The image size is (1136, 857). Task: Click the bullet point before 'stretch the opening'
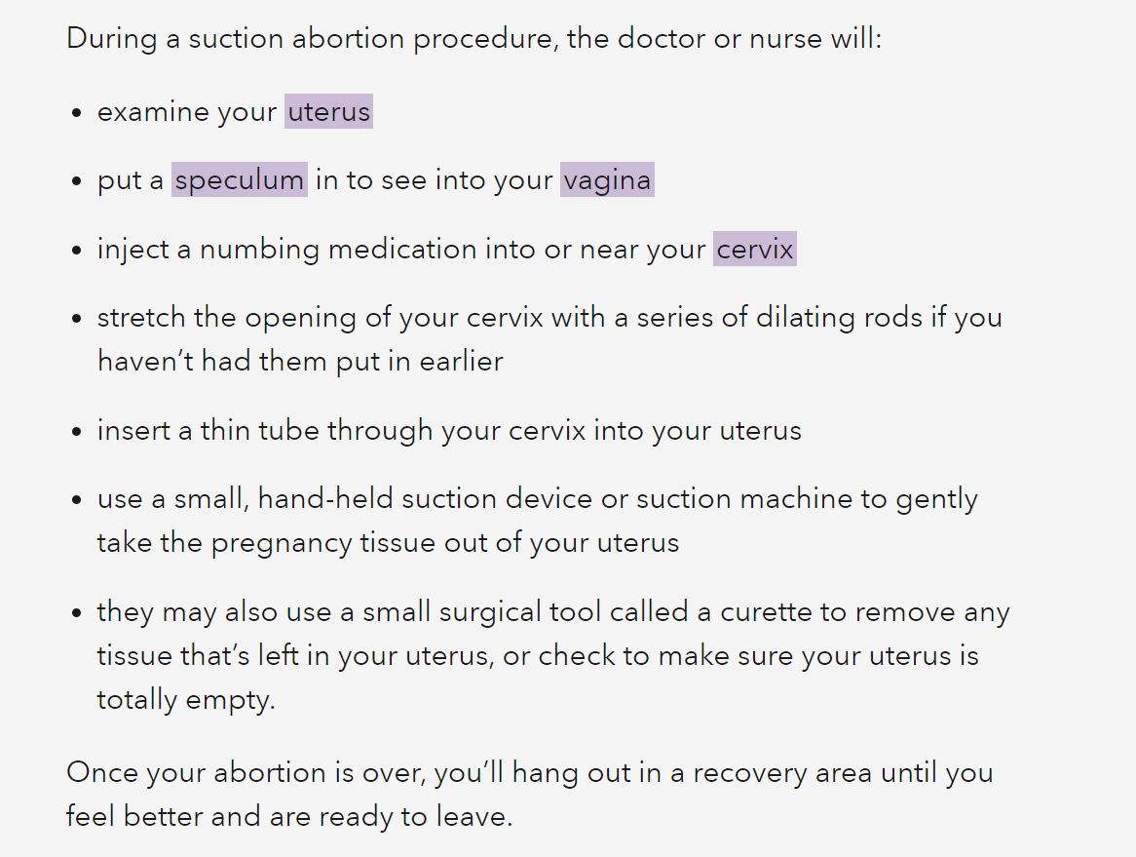(77, 319)
